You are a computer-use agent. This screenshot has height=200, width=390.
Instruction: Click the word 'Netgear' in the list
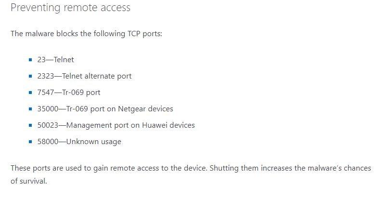coord(131,109)
